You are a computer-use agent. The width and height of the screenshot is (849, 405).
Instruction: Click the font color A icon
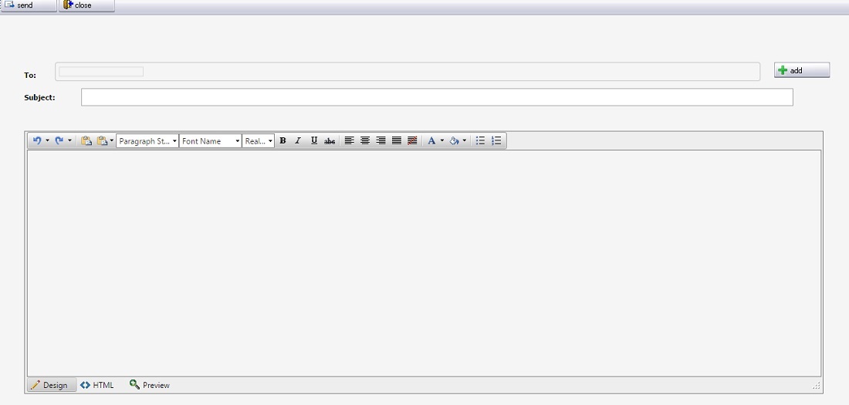pos(431,140)
